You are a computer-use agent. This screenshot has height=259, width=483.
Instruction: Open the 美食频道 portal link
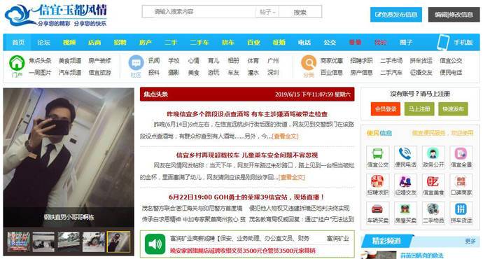click(70, 61)
